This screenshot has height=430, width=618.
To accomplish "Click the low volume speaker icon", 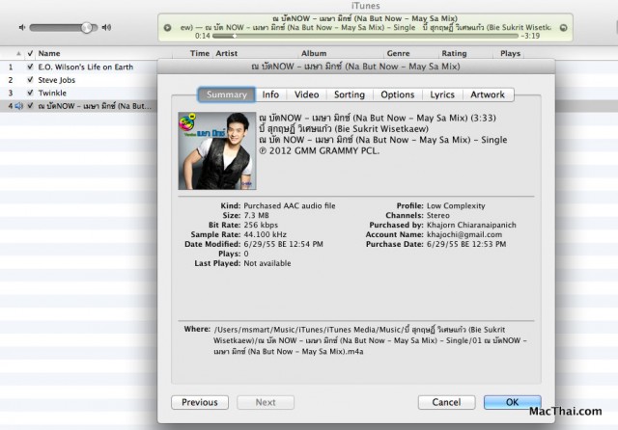I will (22, 28).
